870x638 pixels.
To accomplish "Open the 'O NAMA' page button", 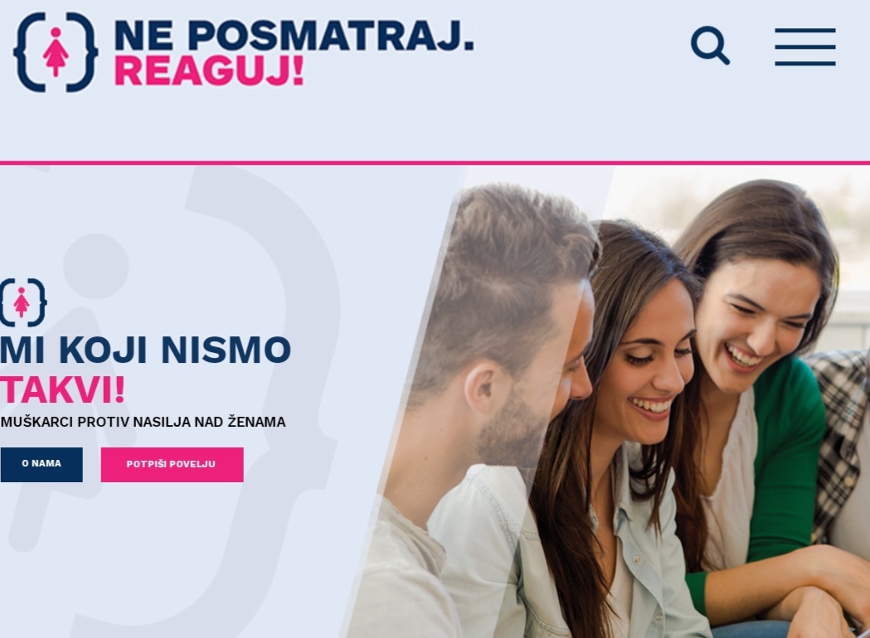I will click(x=41, y=465).
